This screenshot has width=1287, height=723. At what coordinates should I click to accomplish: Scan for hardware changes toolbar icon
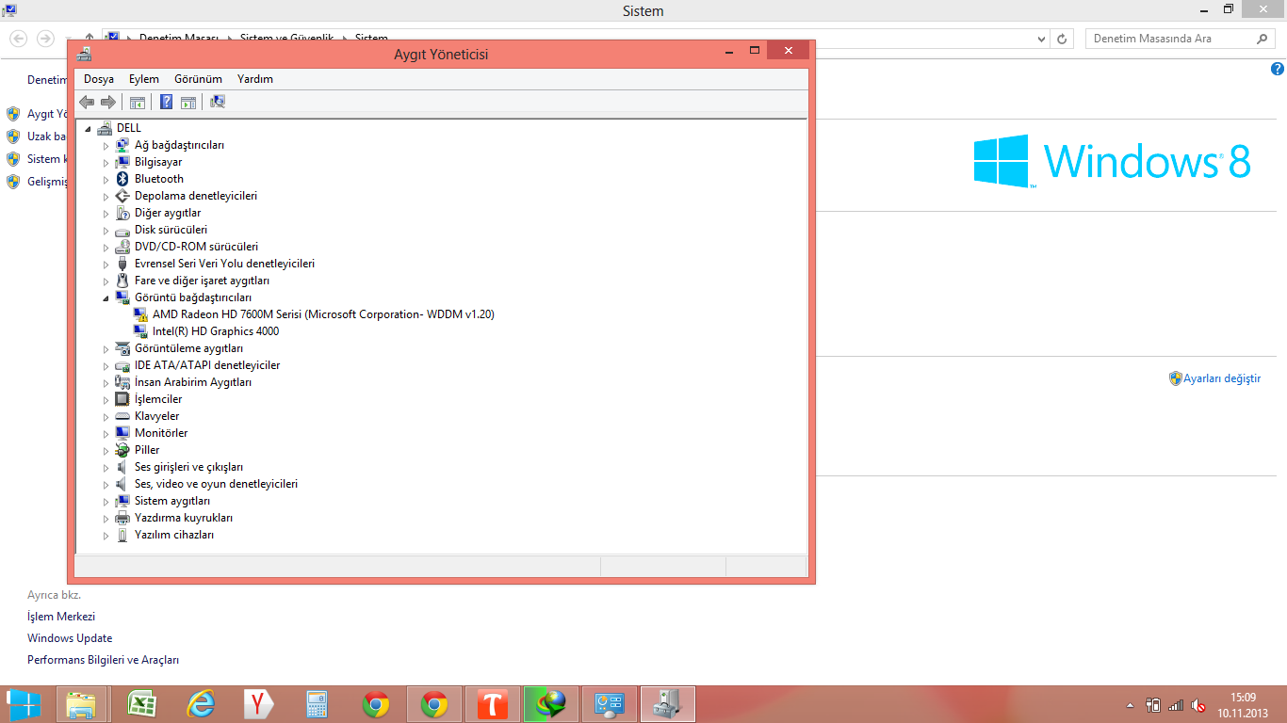click(x=218, y=102)
